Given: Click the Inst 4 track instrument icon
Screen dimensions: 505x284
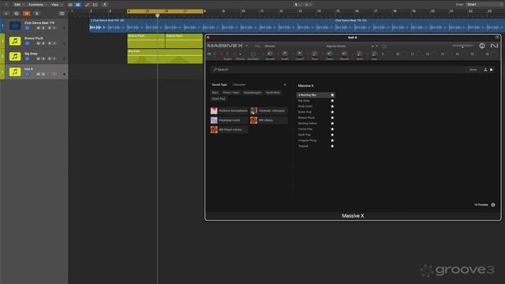Looking at the screenshot, I should pyautogui.click(x=15, y=72).
